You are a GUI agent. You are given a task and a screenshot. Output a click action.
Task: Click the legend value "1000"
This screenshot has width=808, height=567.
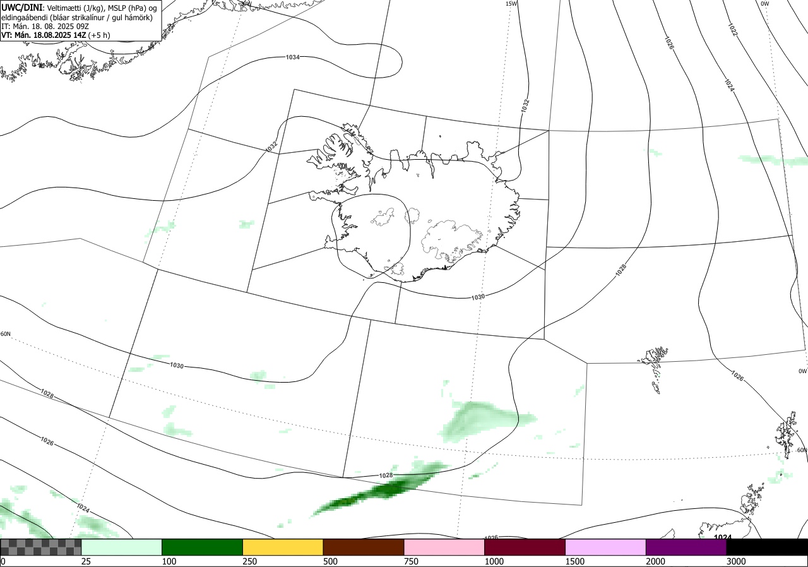[494, 561]
